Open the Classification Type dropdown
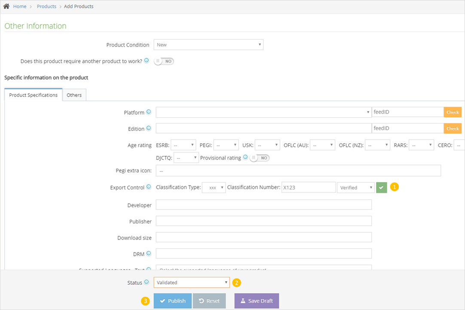The image size is (465, 310). click(x=214, y=188)
